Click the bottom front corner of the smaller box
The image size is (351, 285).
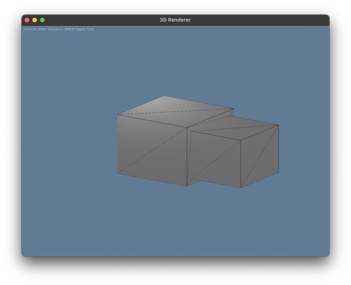pos(241,188)
